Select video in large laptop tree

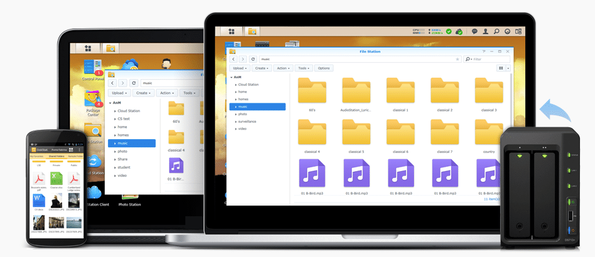click(242, 128)
